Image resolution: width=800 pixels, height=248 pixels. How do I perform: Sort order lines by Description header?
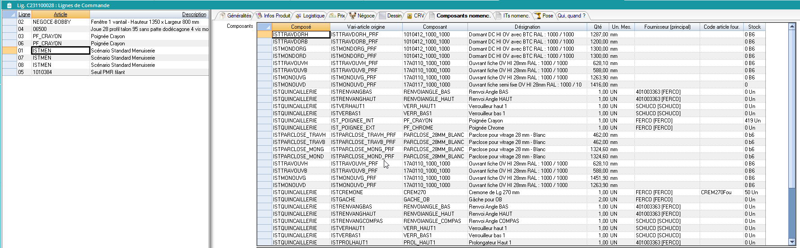[194, 14]
